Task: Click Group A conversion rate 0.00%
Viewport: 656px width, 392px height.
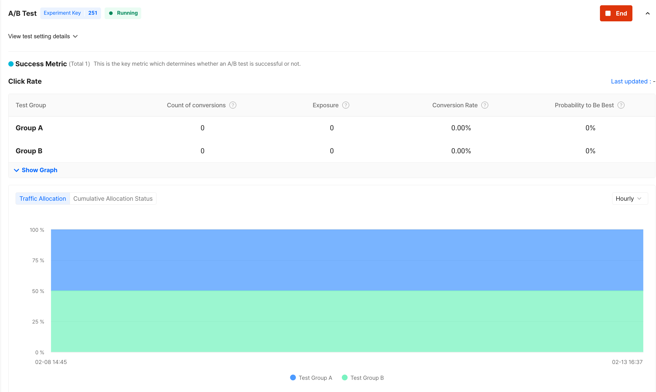Action: point(461,128)
